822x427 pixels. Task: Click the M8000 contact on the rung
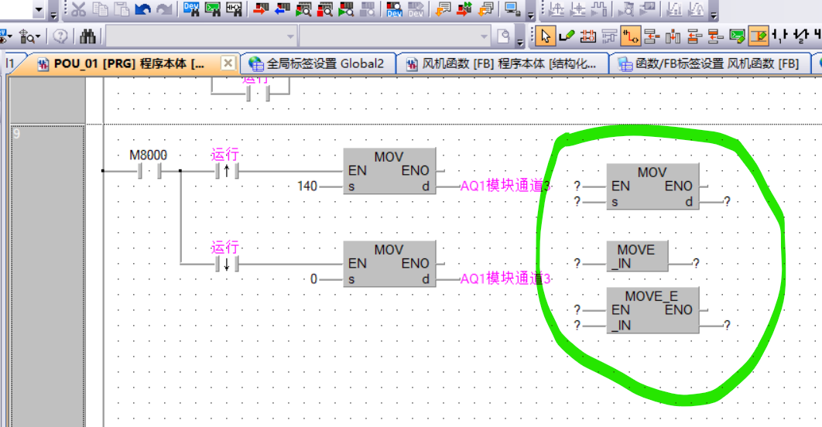point(148,171)
